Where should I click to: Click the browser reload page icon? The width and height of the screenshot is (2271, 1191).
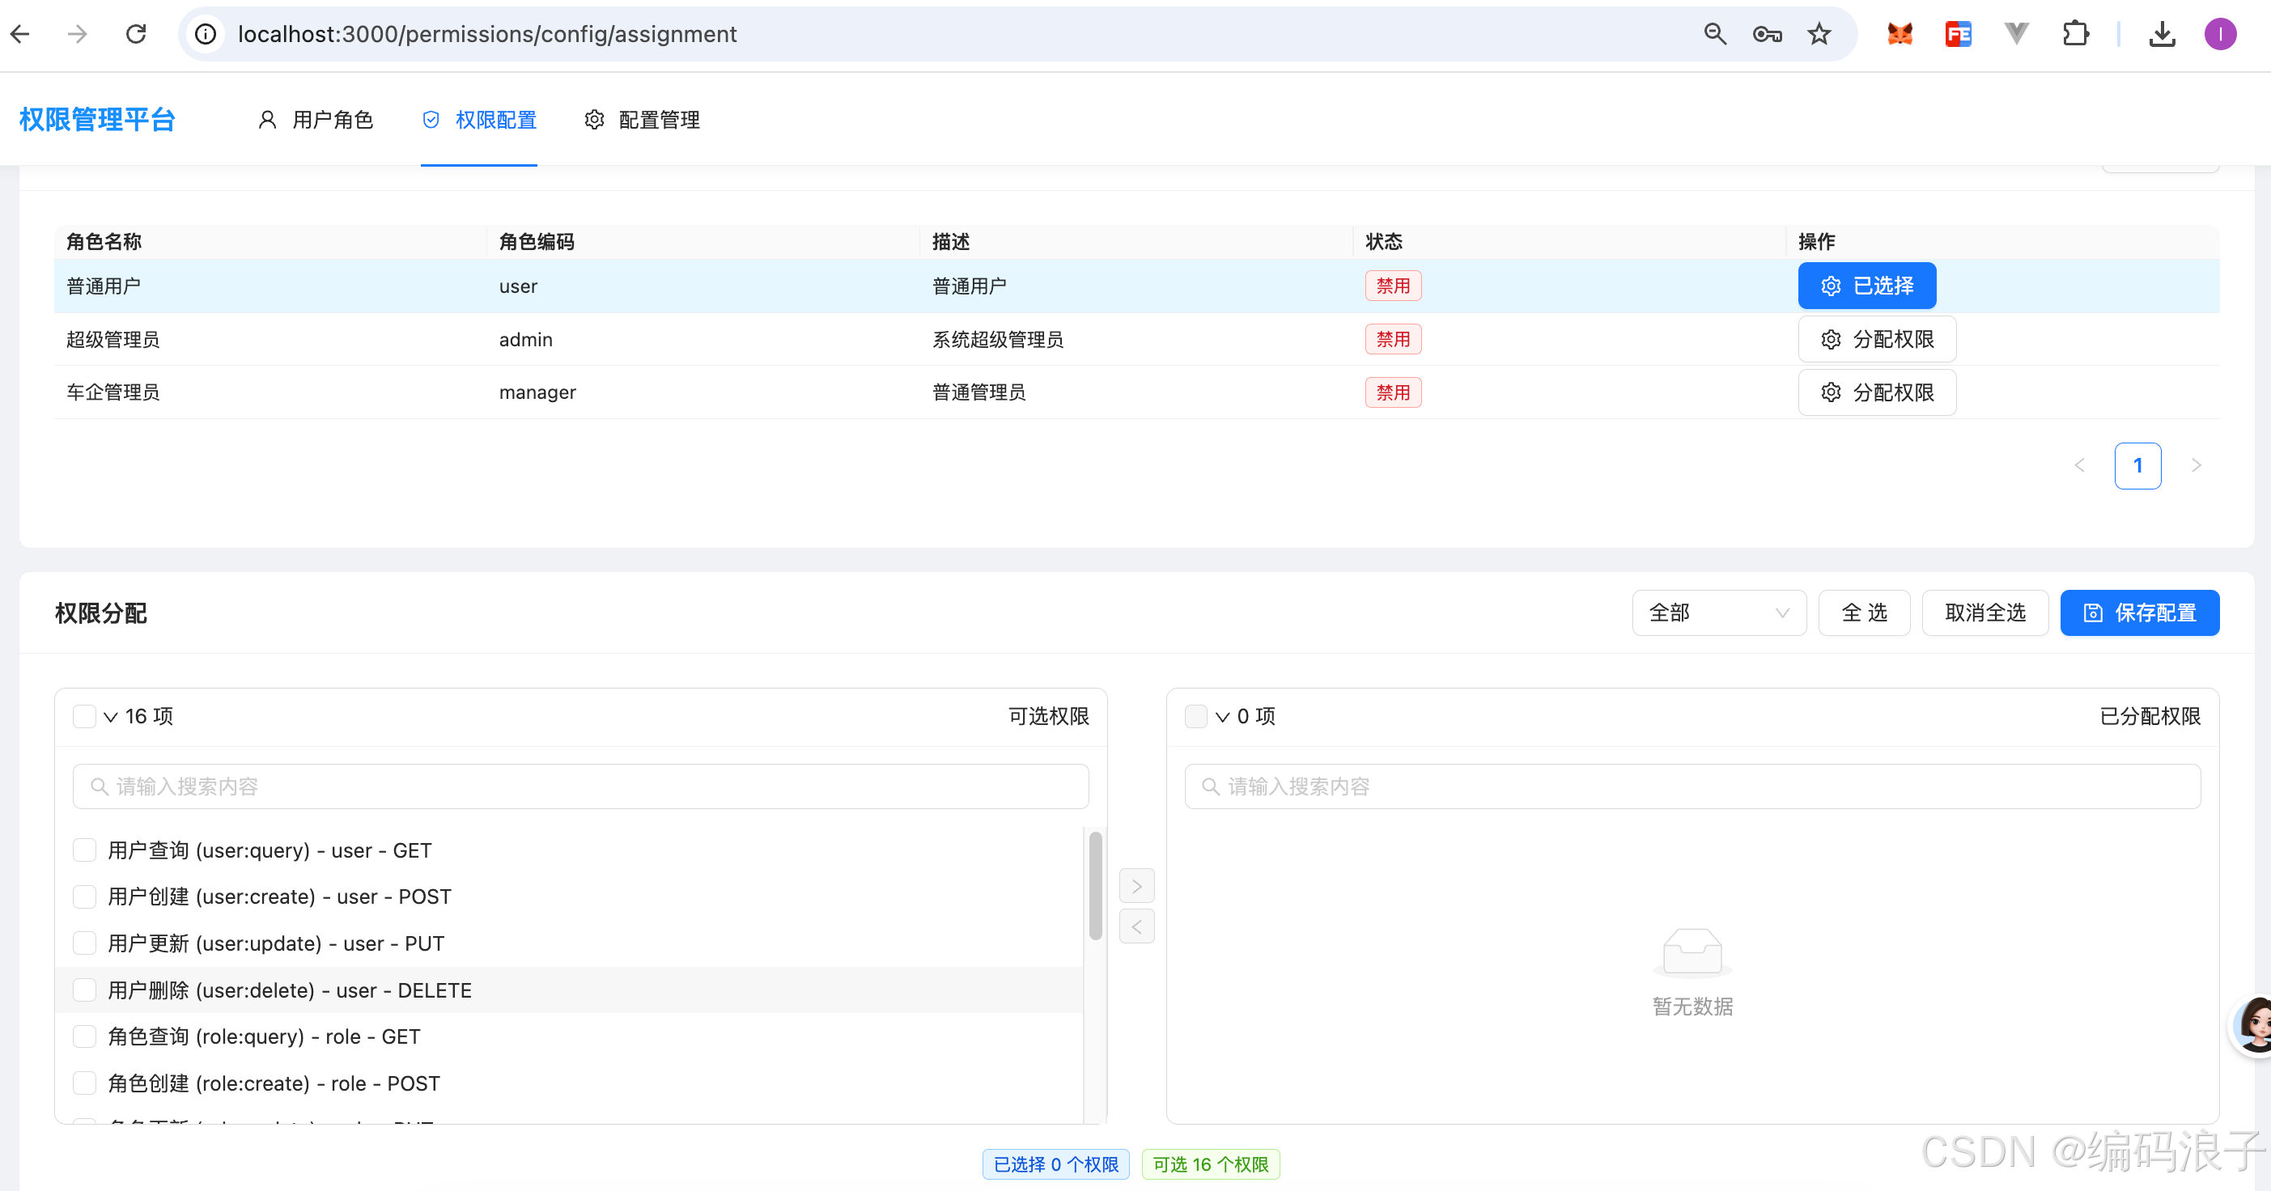point(136,34)
